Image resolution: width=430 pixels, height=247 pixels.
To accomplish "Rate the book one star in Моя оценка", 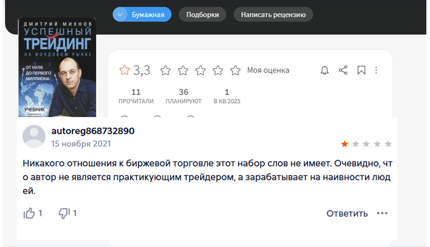I will point(166,71).
